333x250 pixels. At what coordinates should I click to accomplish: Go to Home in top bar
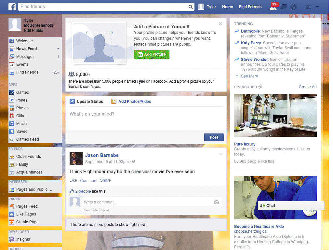[x=227, y=7]
